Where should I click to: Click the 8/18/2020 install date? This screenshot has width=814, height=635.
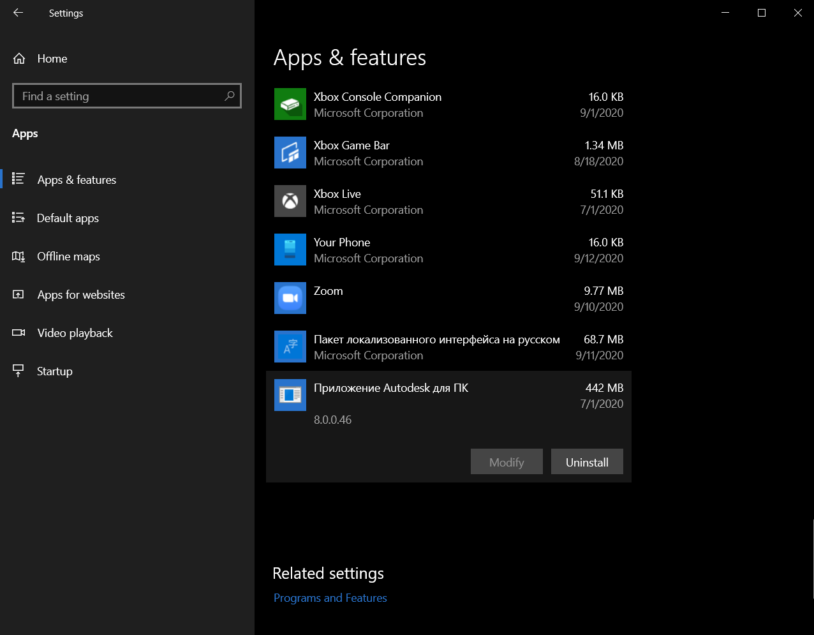pyautogui.click(x=599, y=161)
